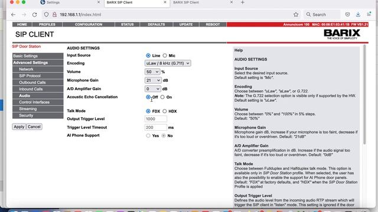Open the PROFILES menu
This screenshot has width=378, height=212.
[47, 25]
